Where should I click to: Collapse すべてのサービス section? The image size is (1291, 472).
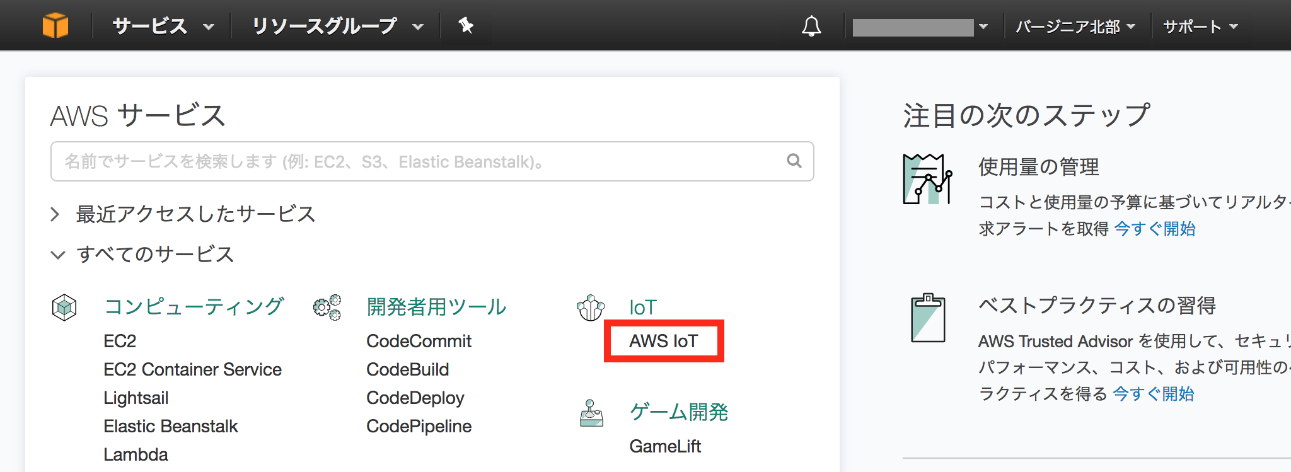point(142,255)
